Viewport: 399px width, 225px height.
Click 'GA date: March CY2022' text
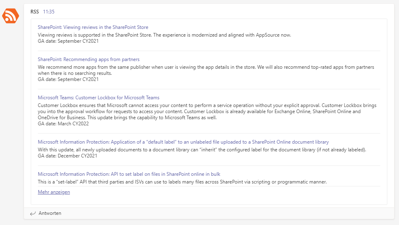coord(63,124)
